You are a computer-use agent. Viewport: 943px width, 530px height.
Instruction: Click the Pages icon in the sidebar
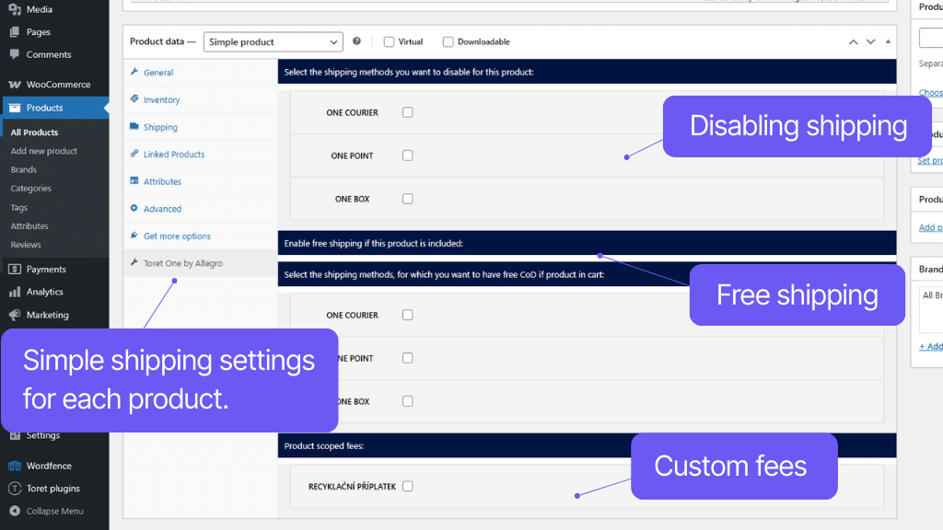15,32
